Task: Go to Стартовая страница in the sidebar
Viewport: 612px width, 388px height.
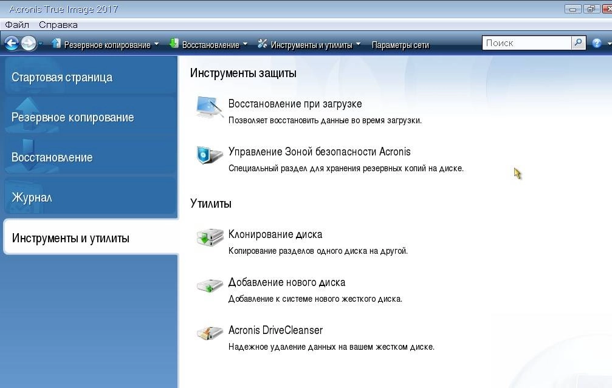Action: [90, 77]
